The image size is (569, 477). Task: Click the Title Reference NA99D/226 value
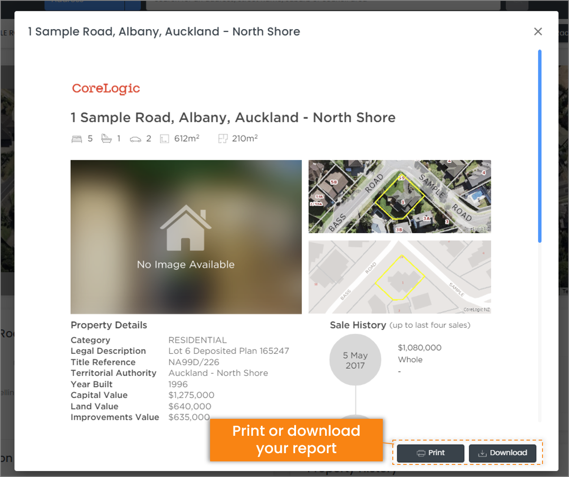click(x=194, y=362)
